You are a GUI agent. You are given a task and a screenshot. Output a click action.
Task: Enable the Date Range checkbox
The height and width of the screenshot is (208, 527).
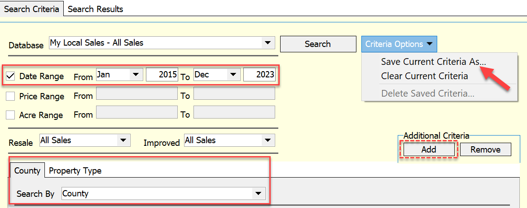click(x=11, y=76)
